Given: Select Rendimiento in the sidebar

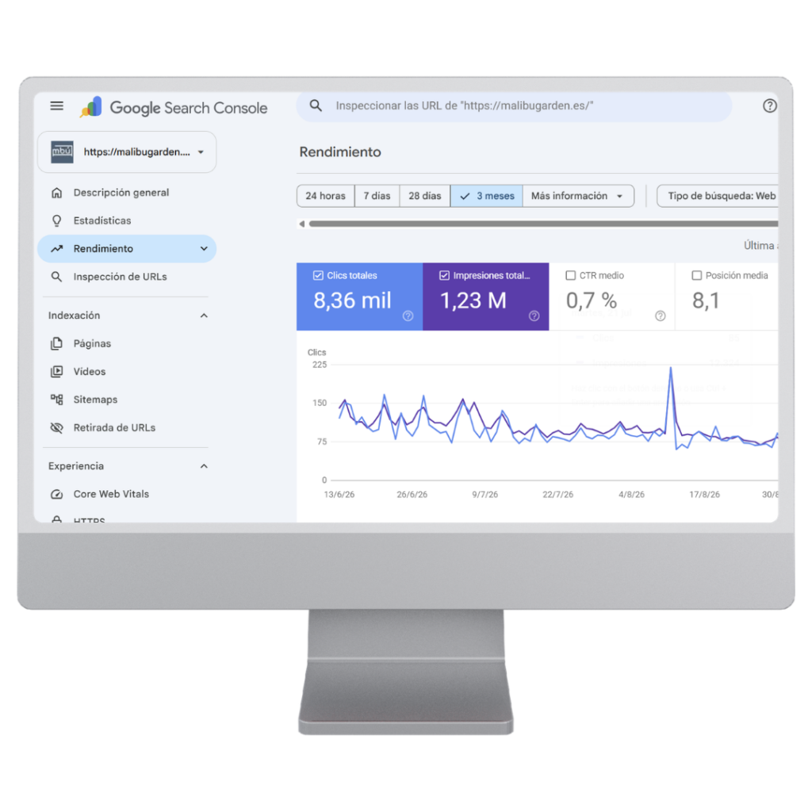Looking at the screenshot, I should (127, 248).
